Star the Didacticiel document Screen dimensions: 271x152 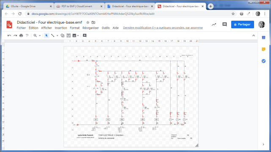tap(88, 22)
